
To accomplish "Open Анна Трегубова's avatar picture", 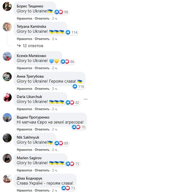I will (7, 77).
